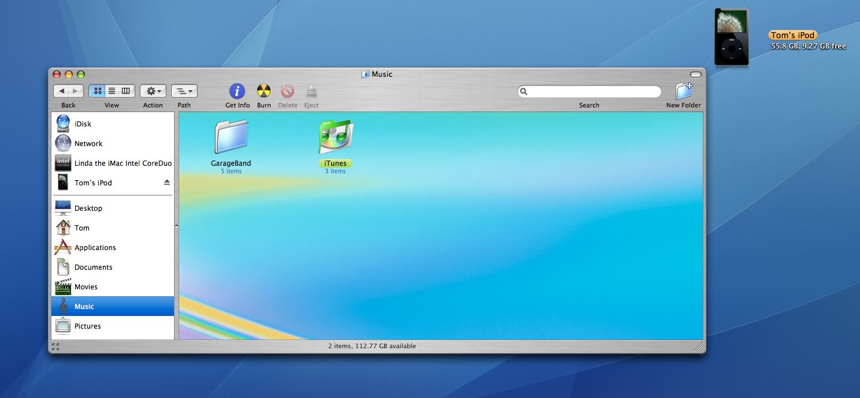The width and height of the screenshot is (860, 398).
Task: Go back with the left arrow button
Action: click(x=61, y=91)
